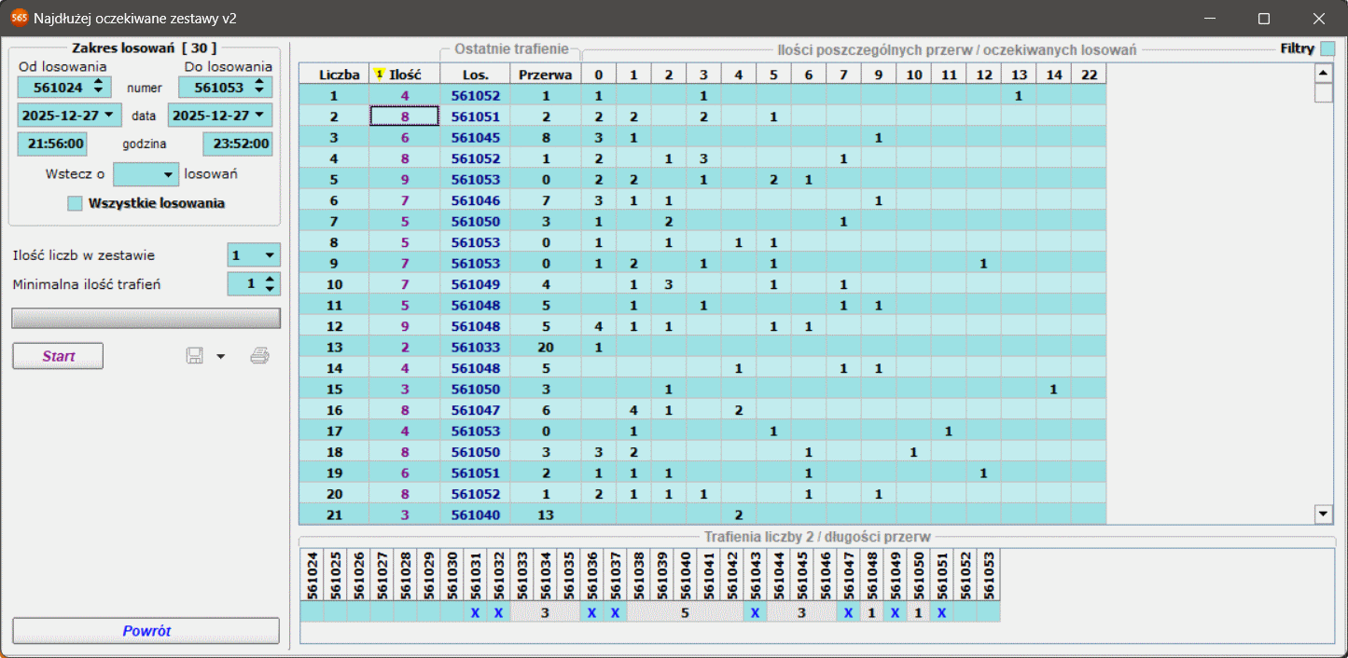Click the save diskette icon
Image resolution: width=1348 pixels, height=658 pixels.
(195, 356)
